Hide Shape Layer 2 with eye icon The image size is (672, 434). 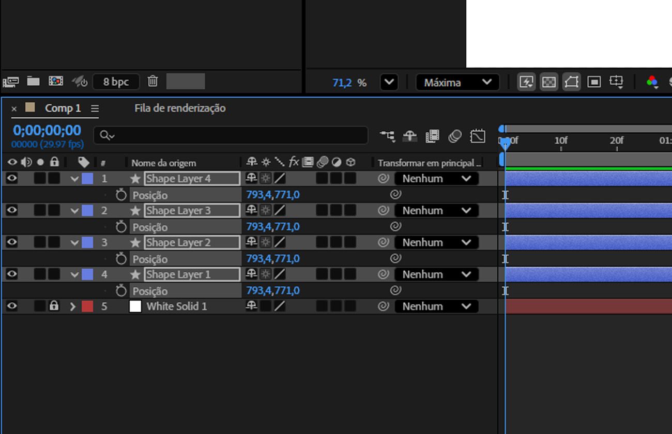click(x=11, y=242)
